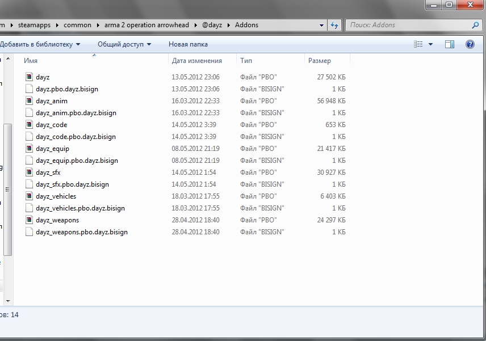Expand subfolders arrow after @dayz
Image resolution: width=486 pixels, height=341 pixels.
(x=229, y=25)
